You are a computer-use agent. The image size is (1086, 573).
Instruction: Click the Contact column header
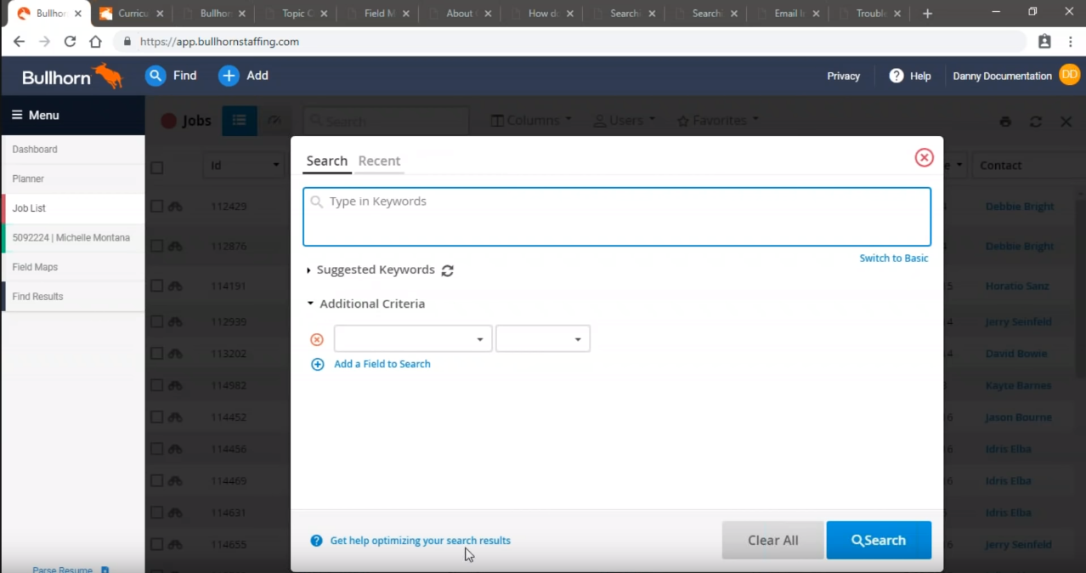tap(1028, 166)
